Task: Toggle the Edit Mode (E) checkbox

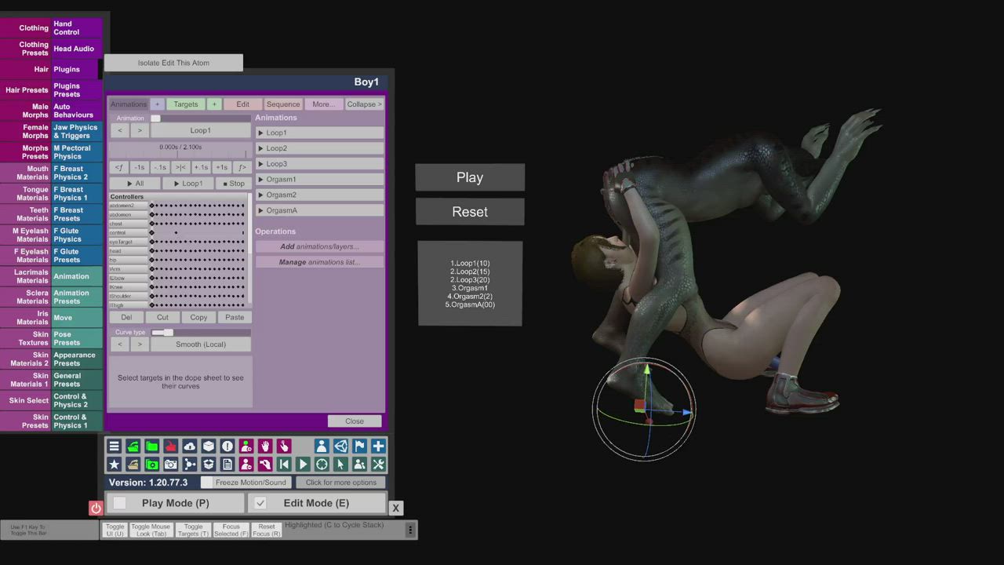Action: click(260, 503)
